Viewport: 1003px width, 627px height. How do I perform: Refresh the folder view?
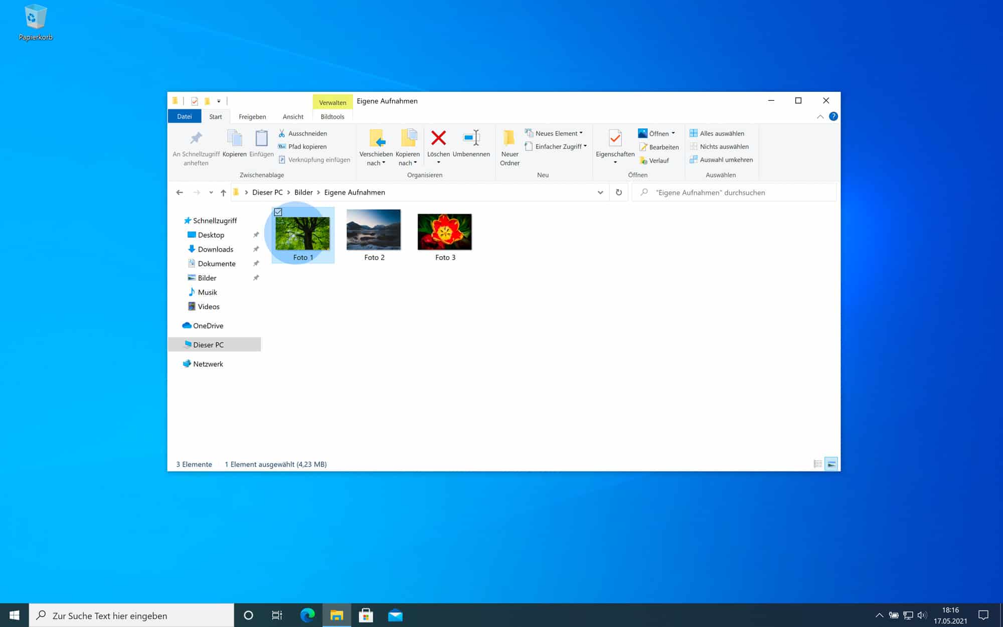pos(619,192)
